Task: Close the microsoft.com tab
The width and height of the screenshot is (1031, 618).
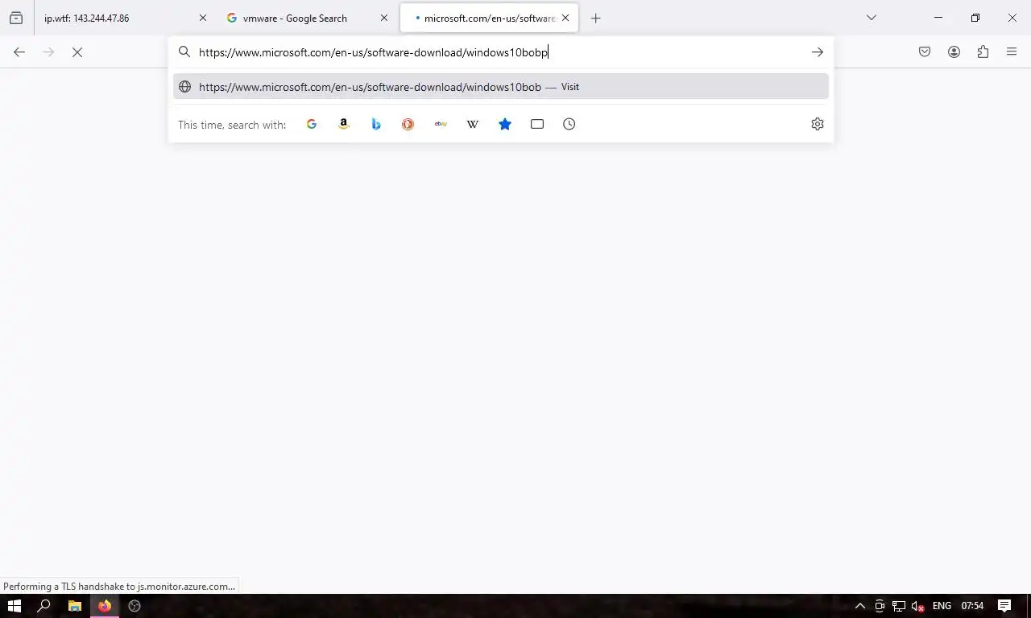Action: click(x=565, y=18)
